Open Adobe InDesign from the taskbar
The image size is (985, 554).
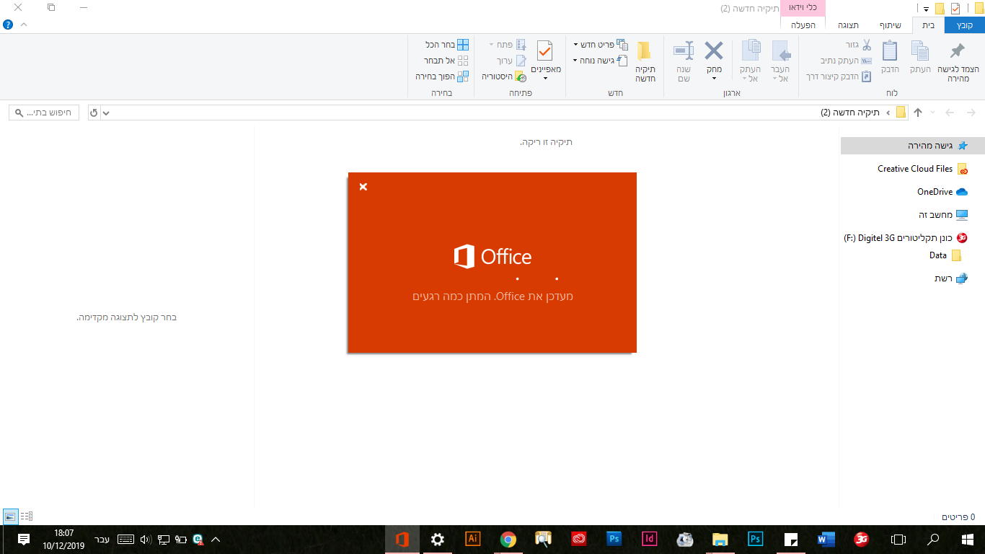click(650, 539)
